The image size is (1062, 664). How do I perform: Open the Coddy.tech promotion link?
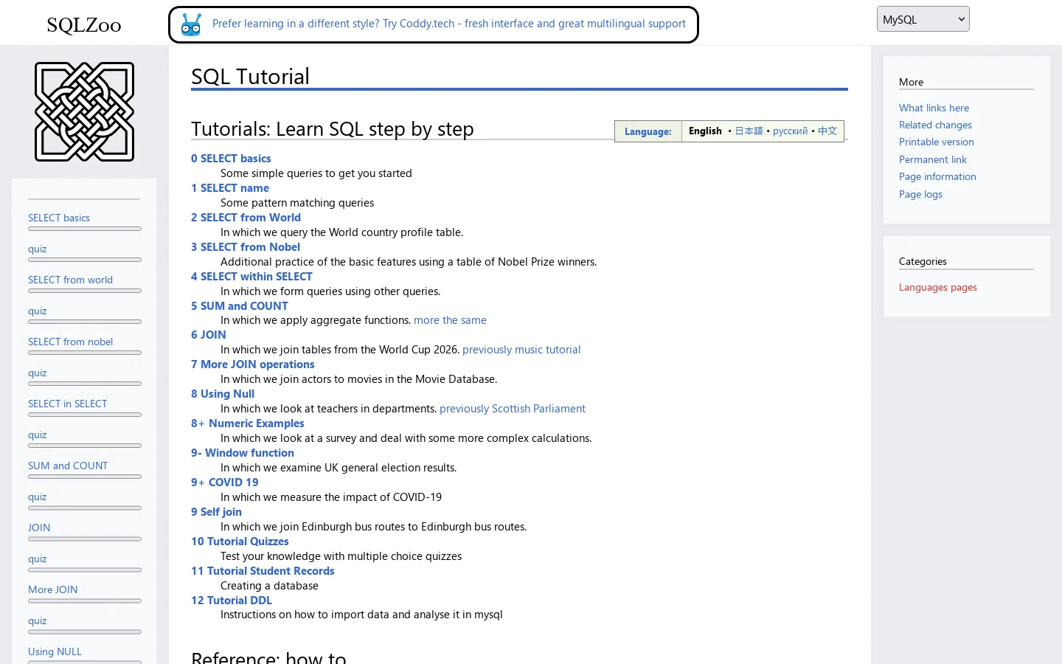click(448, 24)
